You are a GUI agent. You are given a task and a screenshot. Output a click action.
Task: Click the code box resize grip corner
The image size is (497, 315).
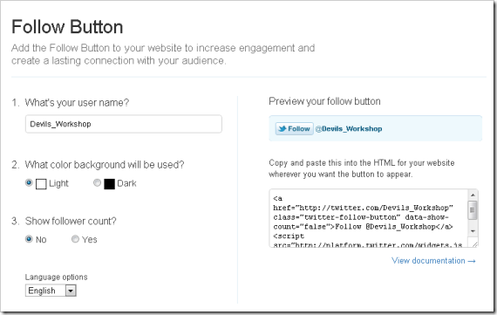pos(474,243)
